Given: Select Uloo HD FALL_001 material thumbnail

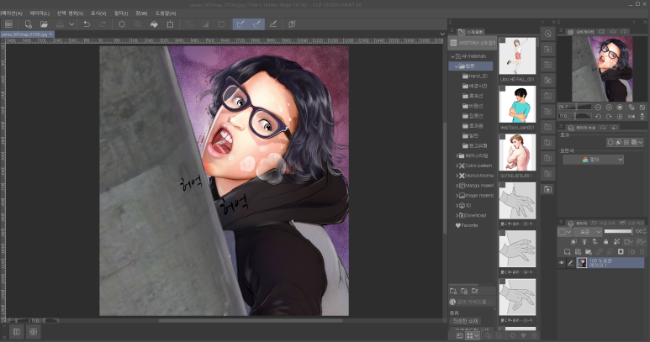Looking at the screenshot, I should pyautogui.click(x=517, y=56).
